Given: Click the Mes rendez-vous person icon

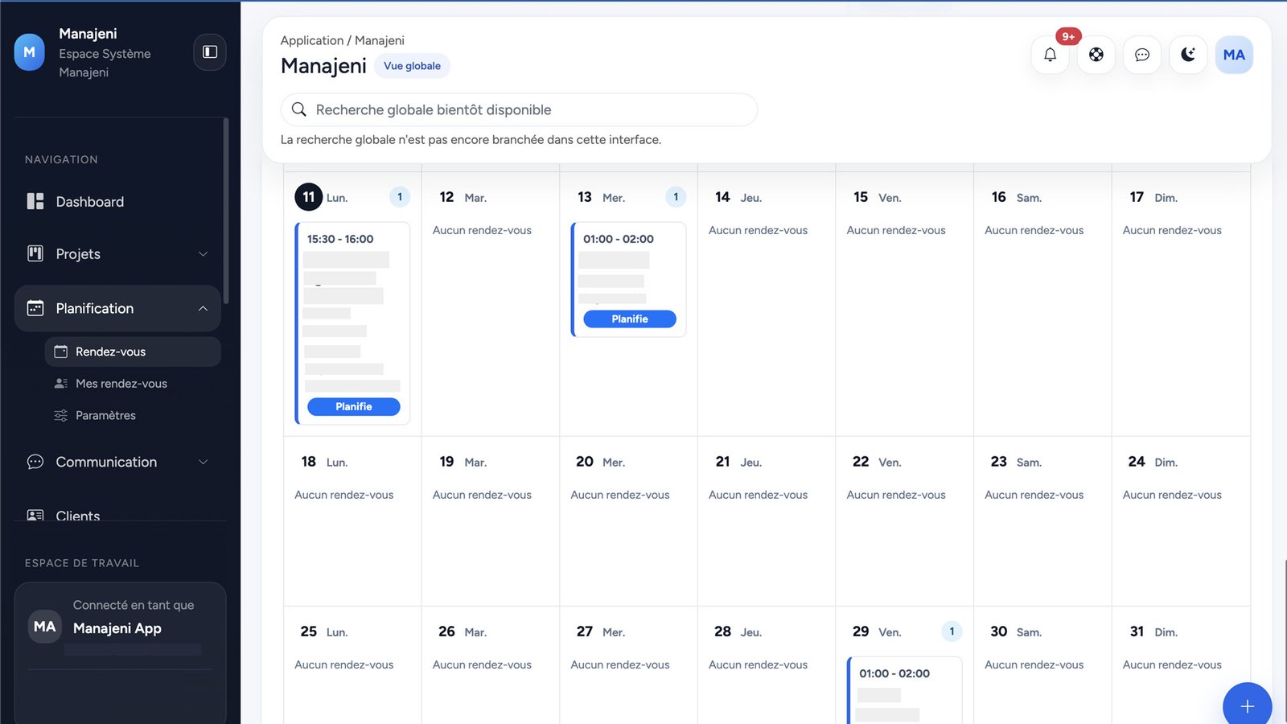Looking at the screenshot, I should point(60,384).
